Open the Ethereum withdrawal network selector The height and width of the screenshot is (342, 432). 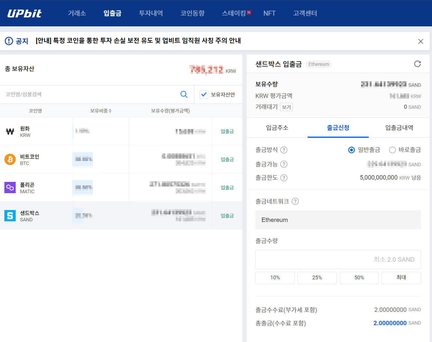tap(338, 220)
